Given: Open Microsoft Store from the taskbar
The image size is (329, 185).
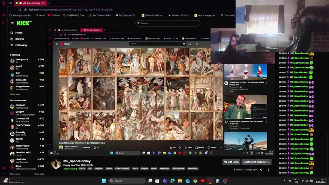Looking at the screenshot, I should [x=157, y=181].
